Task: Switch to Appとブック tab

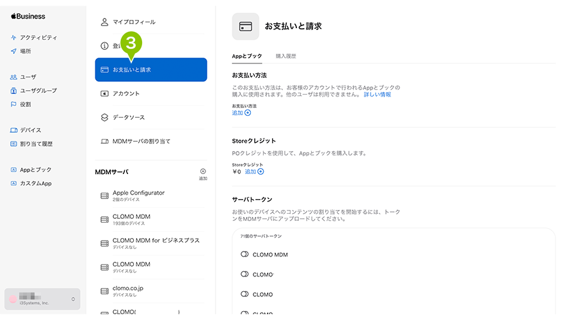Action: [x=247, y=56]
